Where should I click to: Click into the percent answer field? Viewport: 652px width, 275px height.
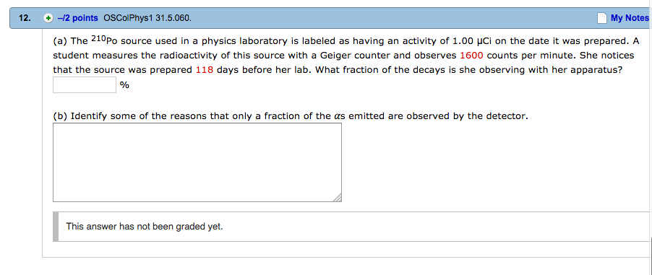85,85
